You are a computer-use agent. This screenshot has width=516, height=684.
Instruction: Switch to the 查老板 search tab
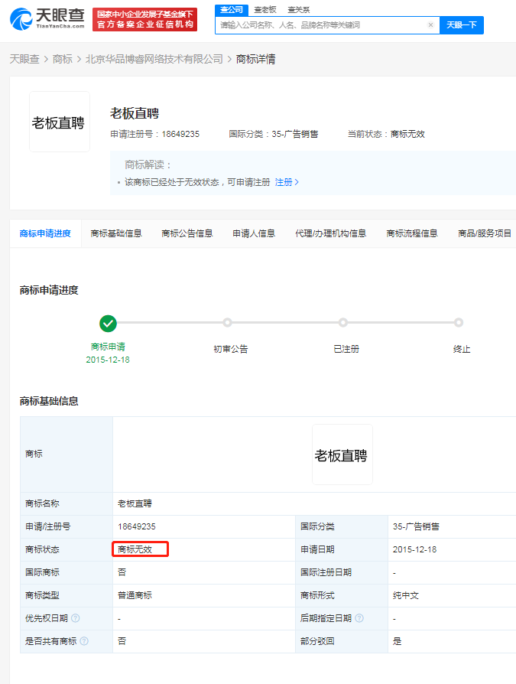click(x=265, y=10)
